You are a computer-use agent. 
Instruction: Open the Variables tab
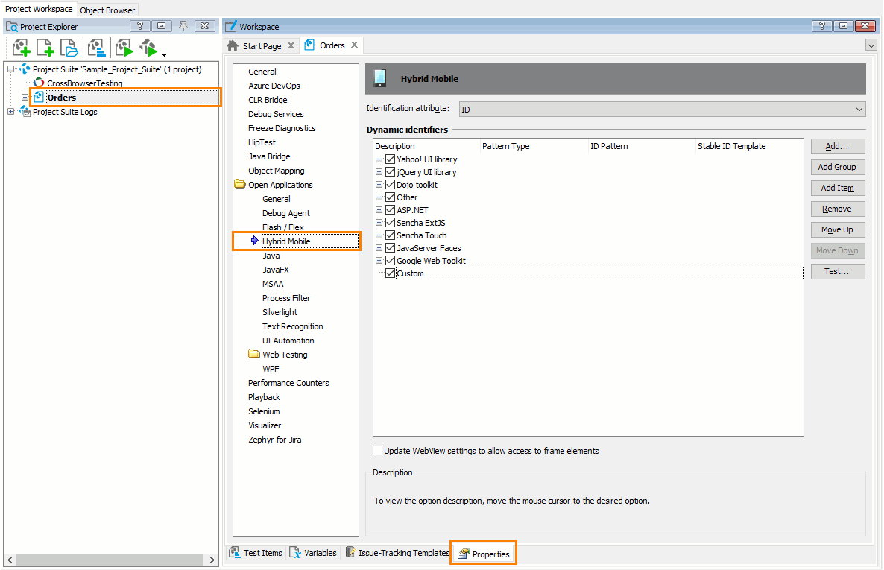pos(314,553)
